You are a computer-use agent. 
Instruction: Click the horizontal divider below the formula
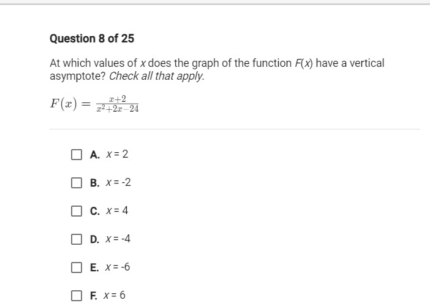click(235, 129)
